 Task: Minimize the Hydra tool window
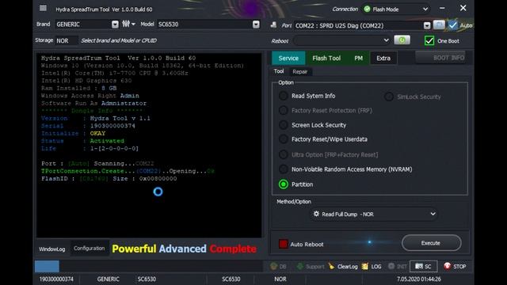point(442,8)
